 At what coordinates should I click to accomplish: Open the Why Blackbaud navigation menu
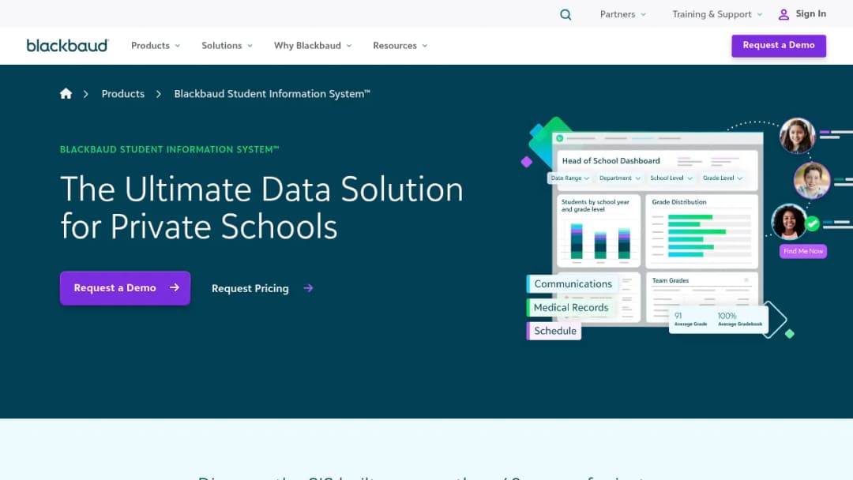[313, 46]
